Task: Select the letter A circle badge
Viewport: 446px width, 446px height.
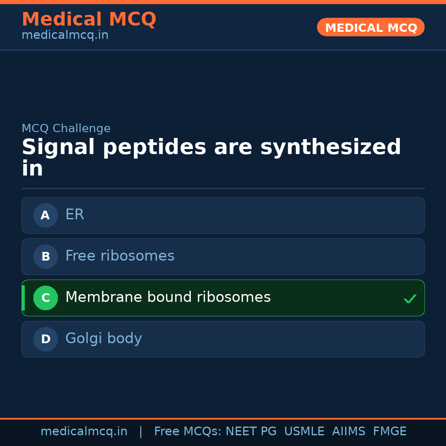Action: tap(45, 215)
